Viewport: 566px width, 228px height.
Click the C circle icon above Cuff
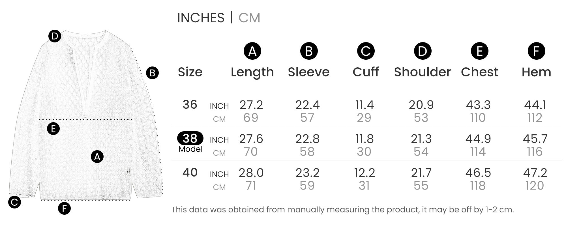[x=366, y=51]
